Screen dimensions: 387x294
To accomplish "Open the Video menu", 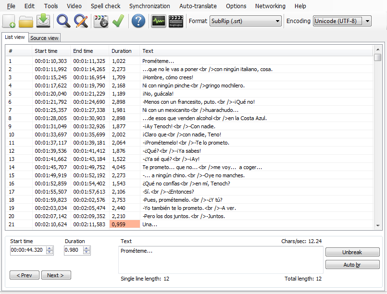I will (74, 6).
